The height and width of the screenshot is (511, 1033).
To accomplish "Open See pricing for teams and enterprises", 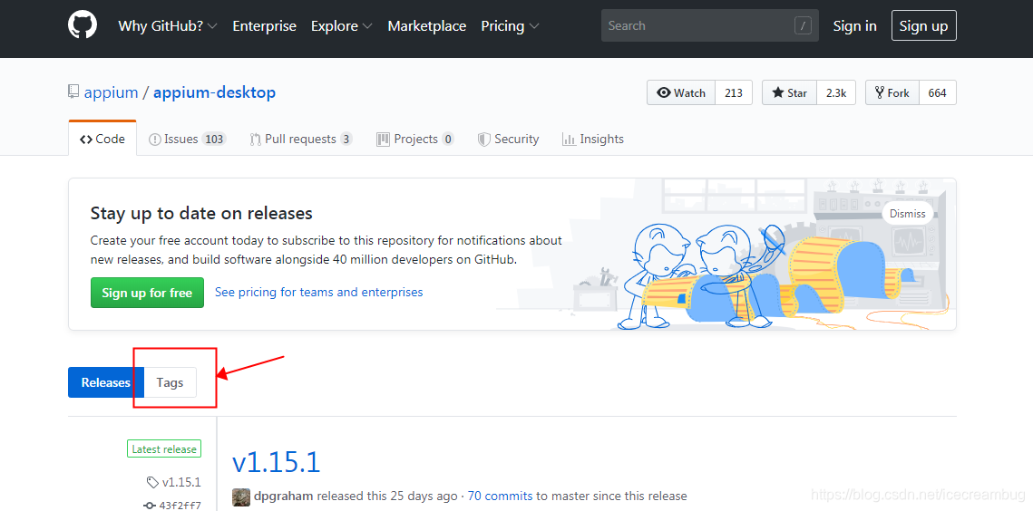I will 319,292.
